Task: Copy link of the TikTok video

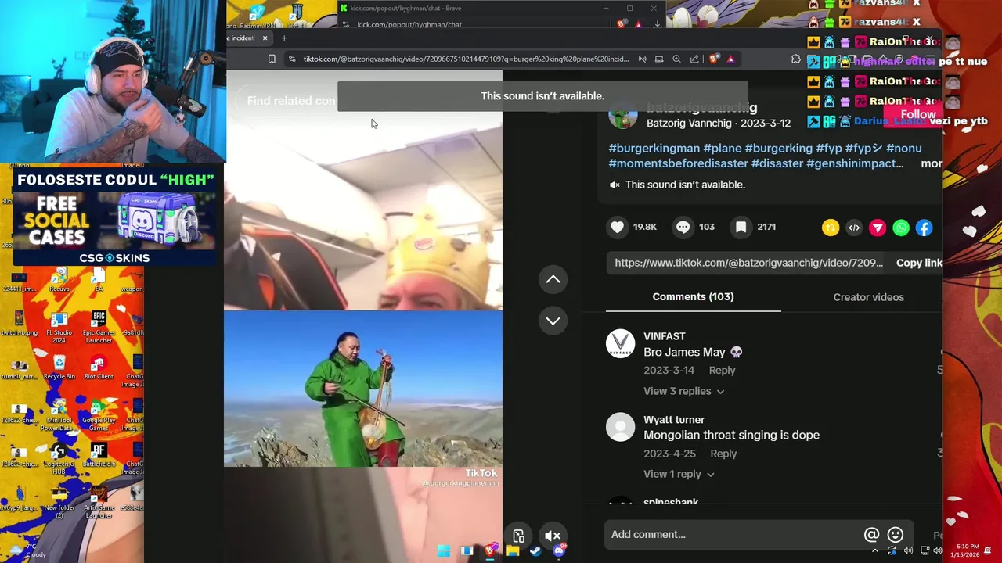Action: (918, 263)
